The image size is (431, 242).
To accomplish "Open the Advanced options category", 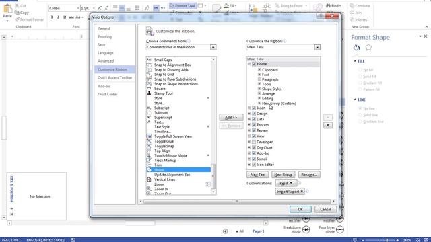I will tap(106, 61).
